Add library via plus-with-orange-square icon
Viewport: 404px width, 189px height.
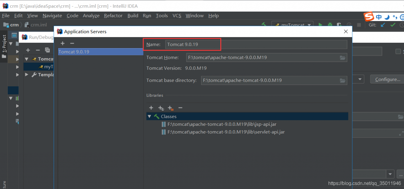click(x=170, y=108)
